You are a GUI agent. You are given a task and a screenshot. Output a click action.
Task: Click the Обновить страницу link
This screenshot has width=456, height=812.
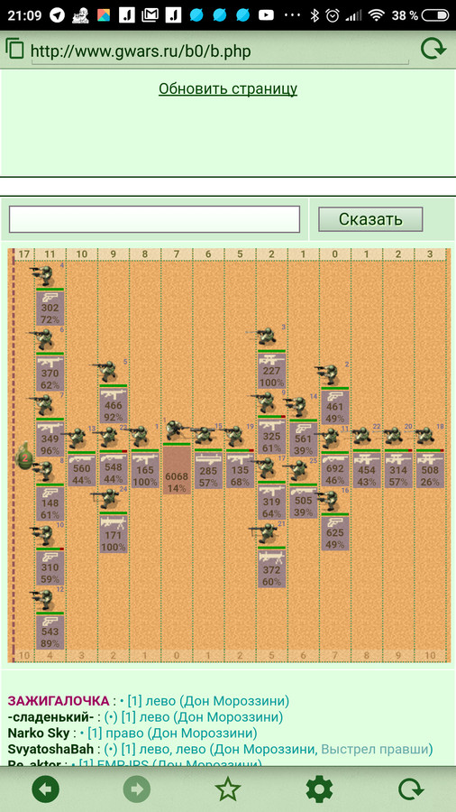pos(228,88)
